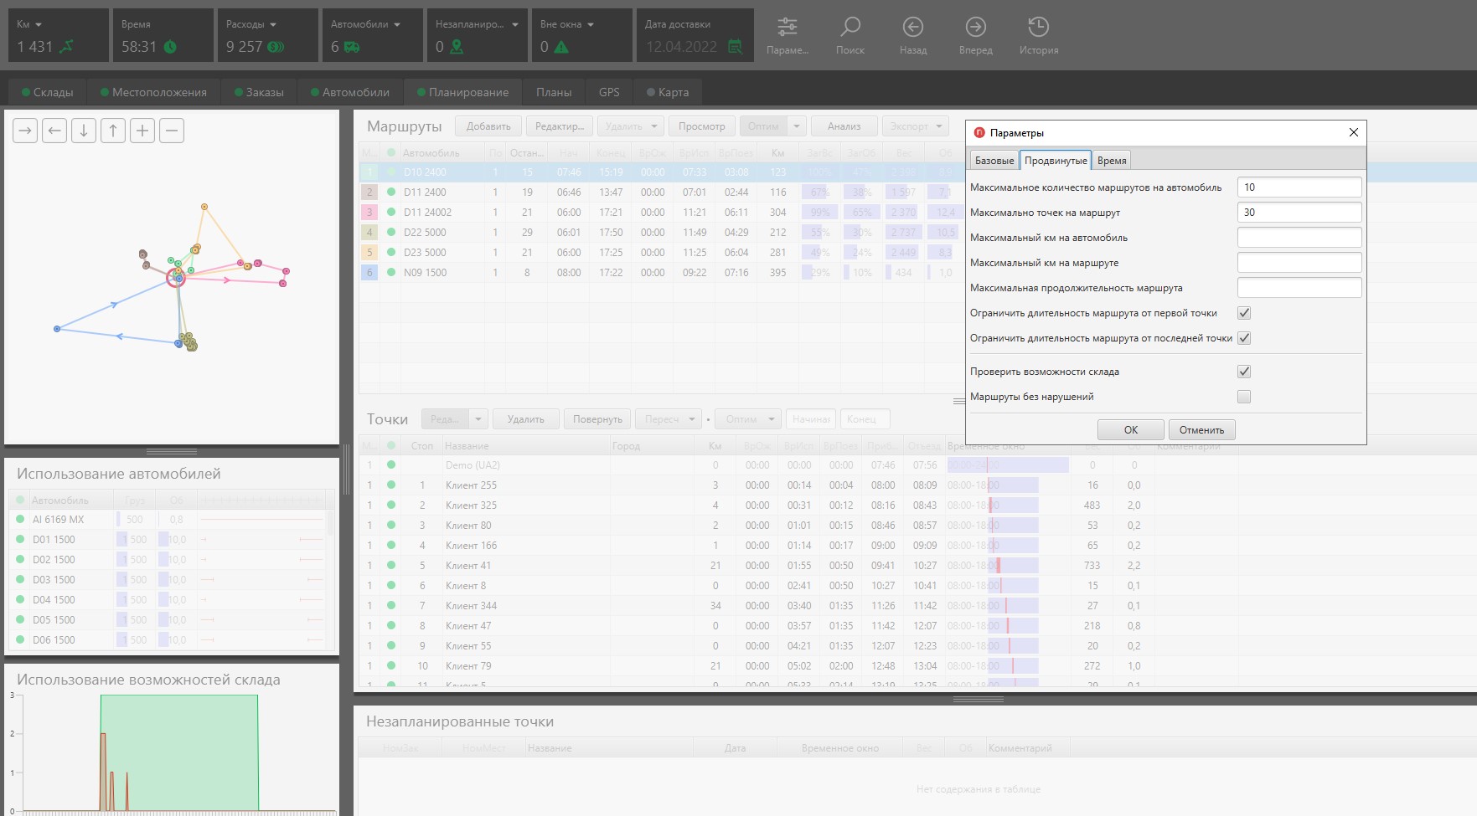Viewport: 1477px width, 816px height.
Task: Switch to the Базовые tab
Action: 994,161
